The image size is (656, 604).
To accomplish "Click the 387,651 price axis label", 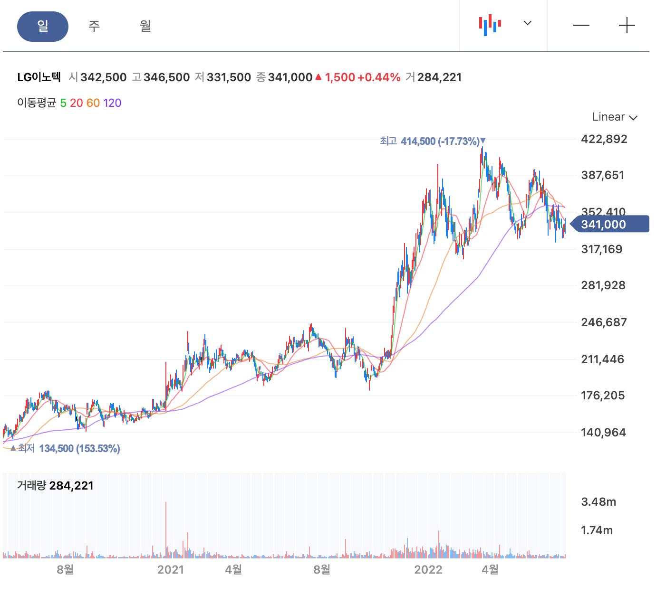I will (603, 175).
